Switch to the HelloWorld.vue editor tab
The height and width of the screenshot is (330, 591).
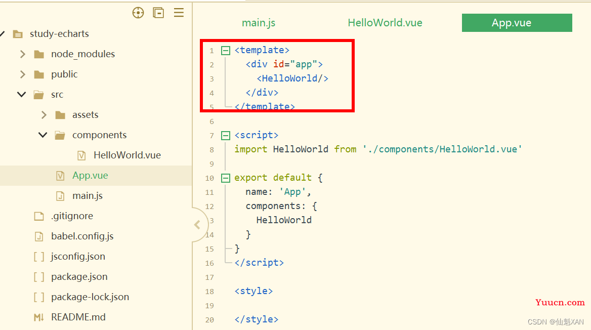(x=385, y=23)
